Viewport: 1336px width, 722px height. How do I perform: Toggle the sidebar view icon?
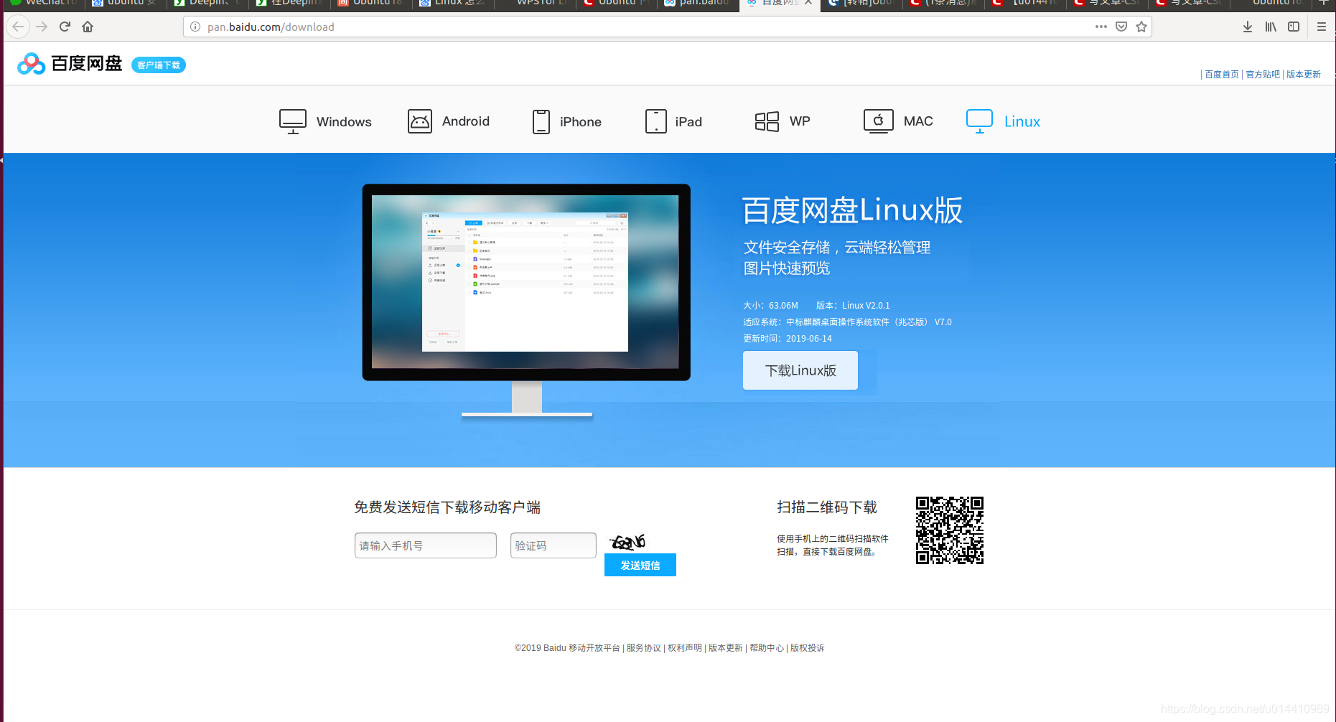point(1294,27)
